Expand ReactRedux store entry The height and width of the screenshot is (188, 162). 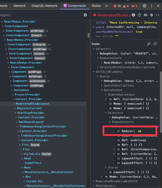[102, 63]
